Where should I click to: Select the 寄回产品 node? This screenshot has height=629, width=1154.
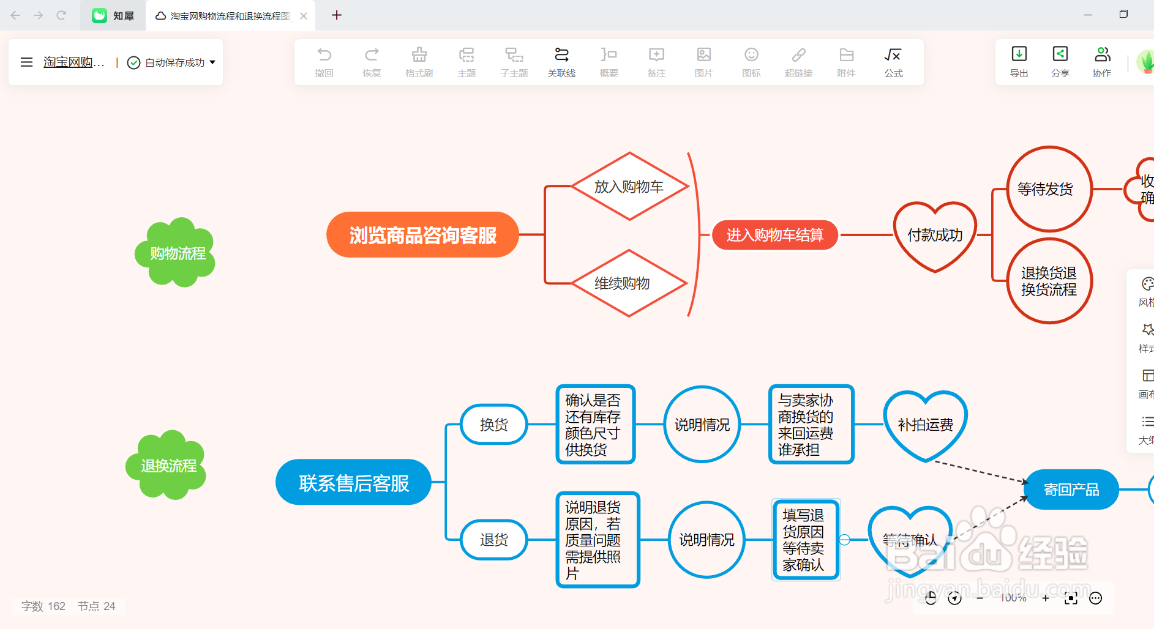[1071, 489]
